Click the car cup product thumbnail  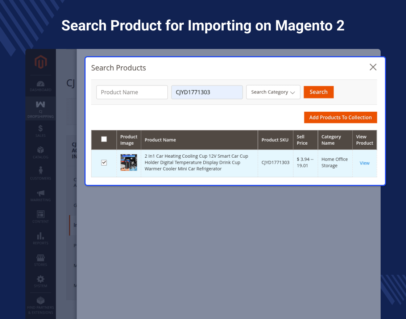click(x=129, y=162)
